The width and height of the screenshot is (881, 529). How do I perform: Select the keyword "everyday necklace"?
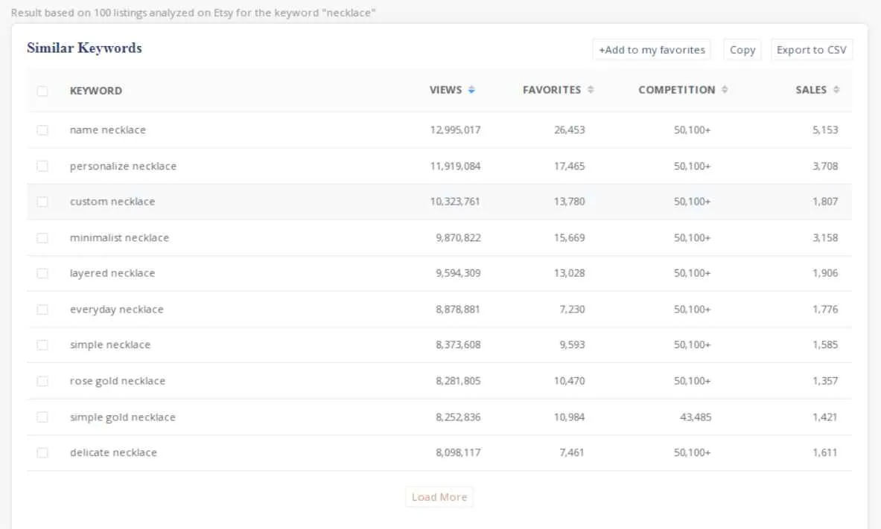pos(116,310)
